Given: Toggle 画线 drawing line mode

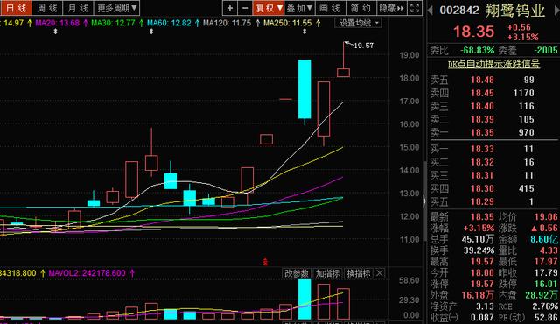Looking at the screenshot, I should 330,8.
